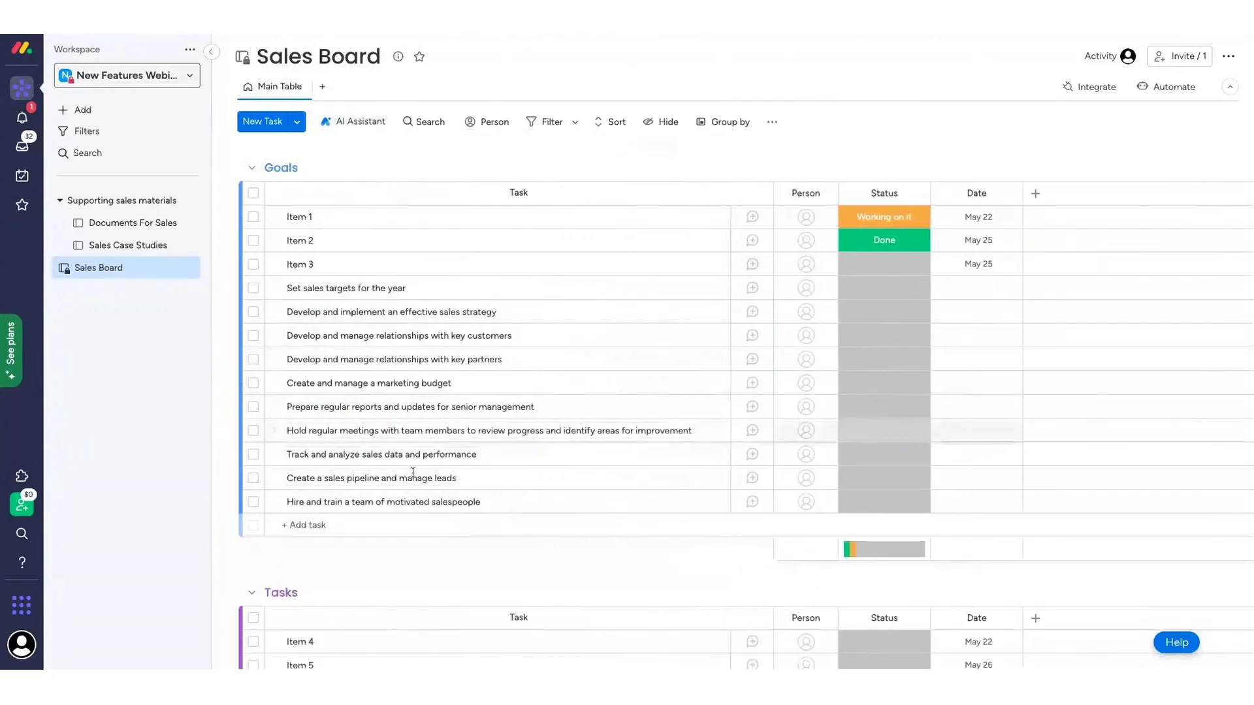
Task: Click the blue Help button
Action: pos(1176,642)
